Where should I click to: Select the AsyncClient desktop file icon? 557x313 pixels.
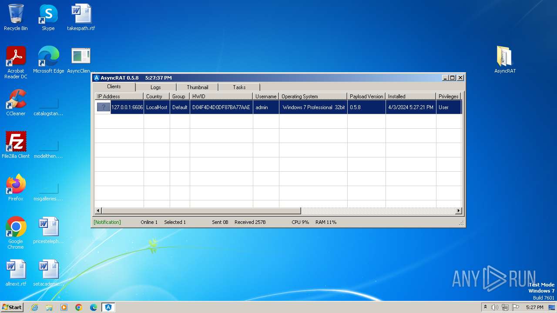[81, 60]
